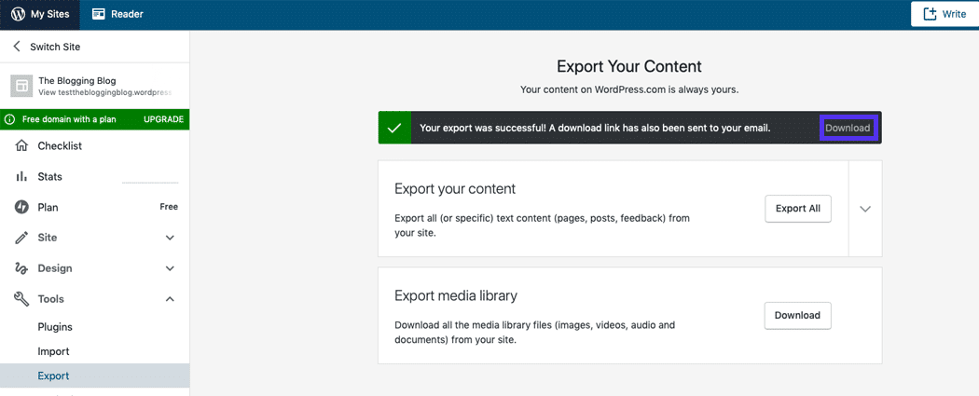979x396 pixels.
Task: Click the Checklist home icon
Action: click(21, 146)
